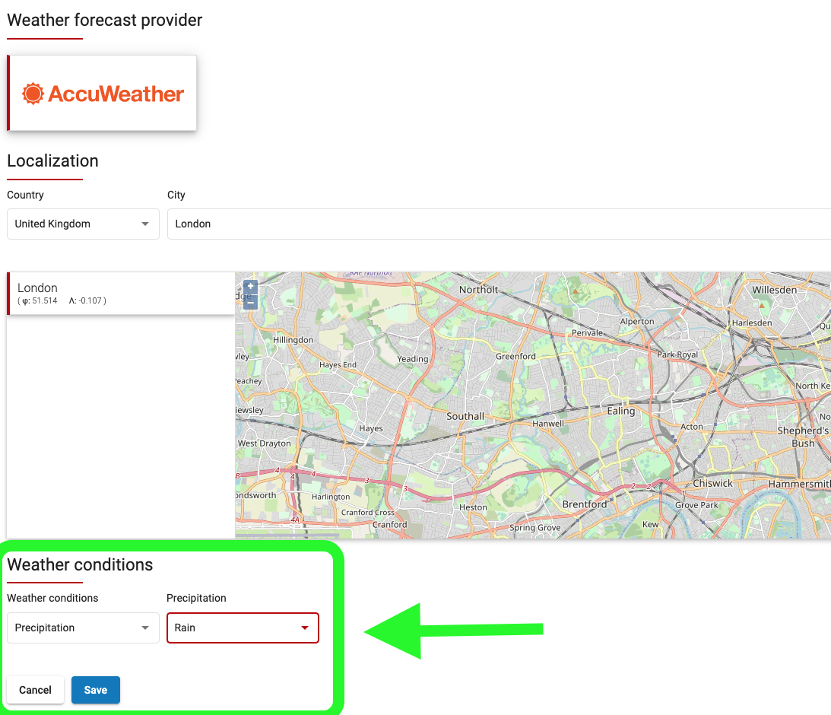This screenshot has height=715, width=831.
Task: Click the "Weather forecast provider" heading
Action: point(104,20)
